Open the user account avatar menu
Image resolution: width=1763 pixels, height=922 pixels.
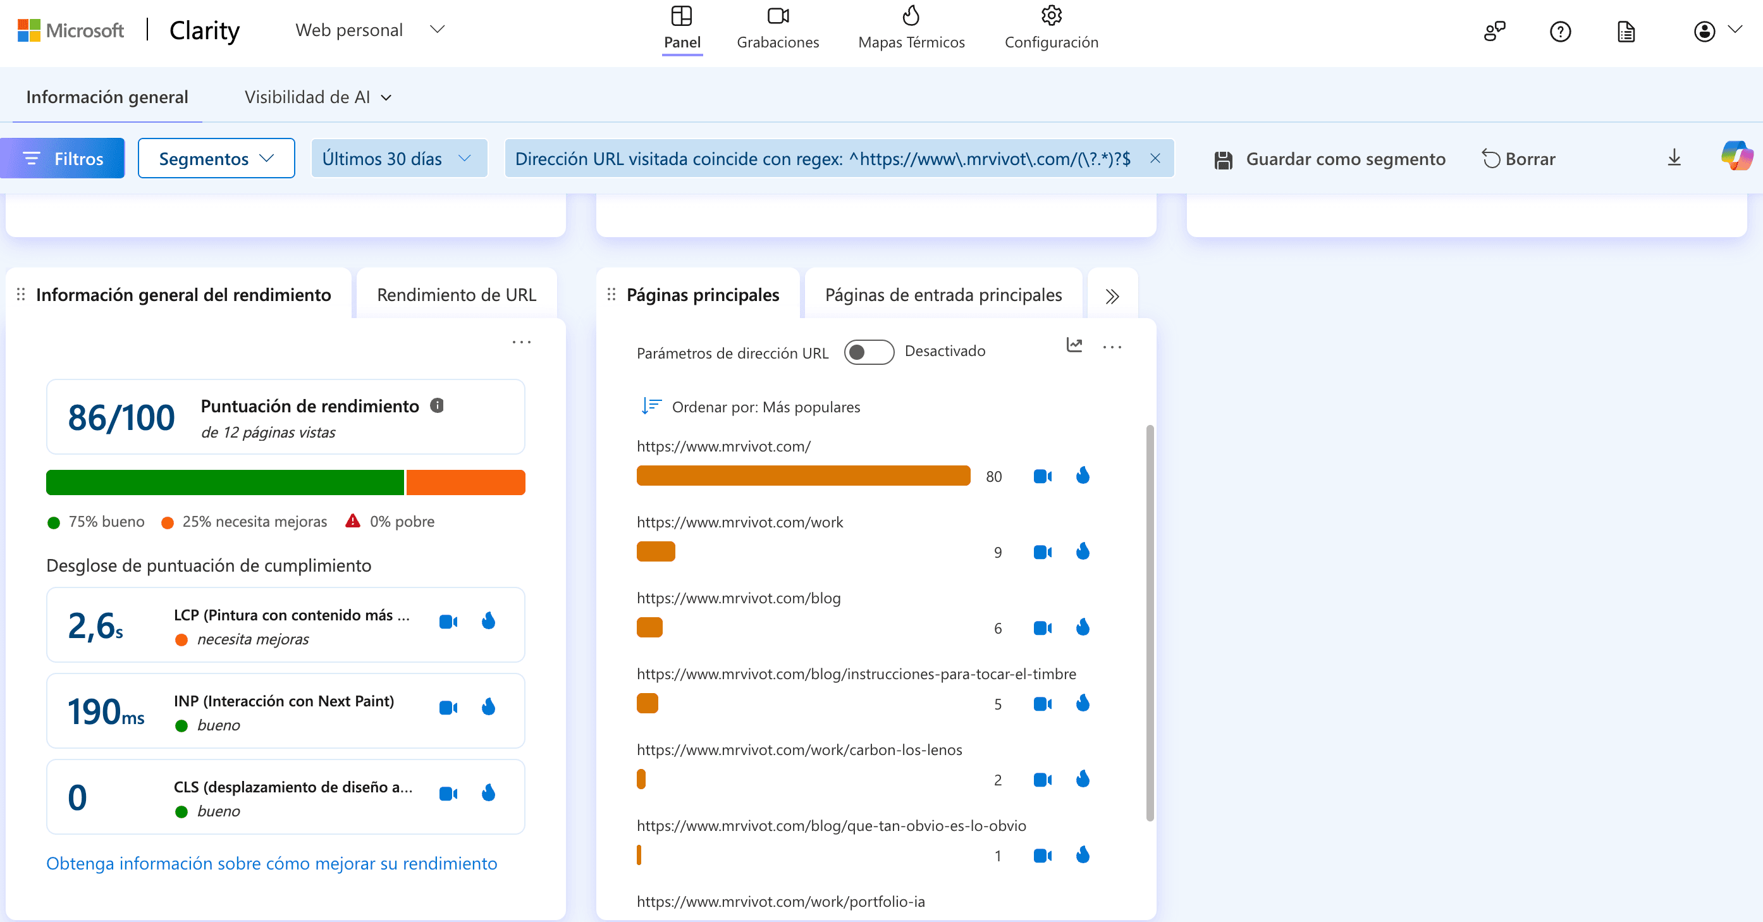[1704, 31]
